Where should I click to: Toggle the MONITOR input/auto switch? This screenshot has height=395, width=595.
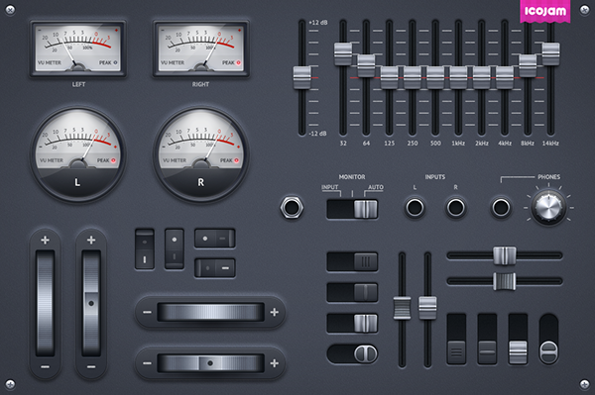tap(352, 209)
